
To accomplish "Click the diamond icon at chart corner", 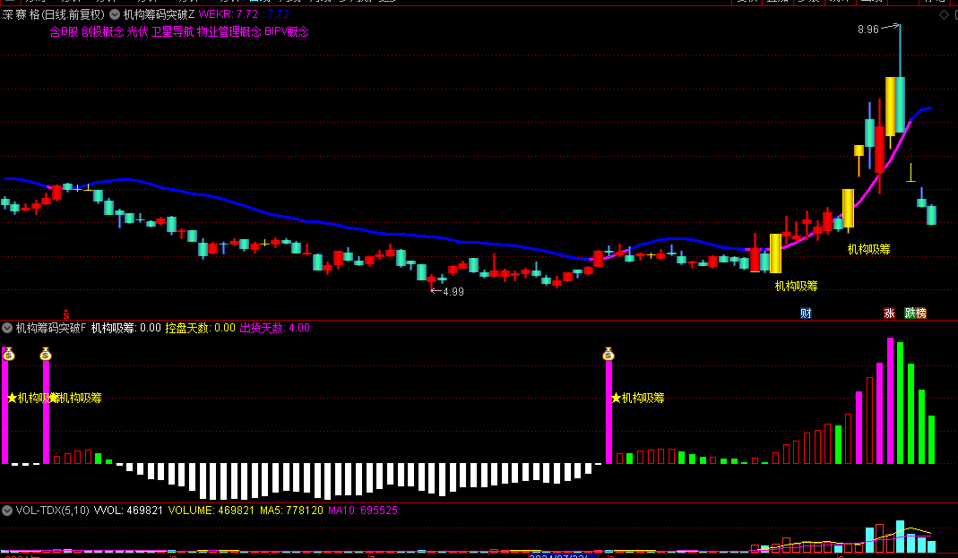I will pos(944,14).
